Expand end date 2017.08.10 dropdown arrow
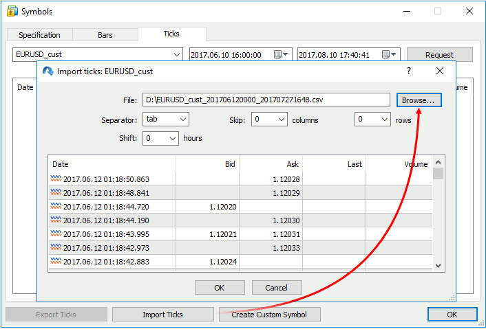Viewport: 486px width, 329px height. (394, 54)
